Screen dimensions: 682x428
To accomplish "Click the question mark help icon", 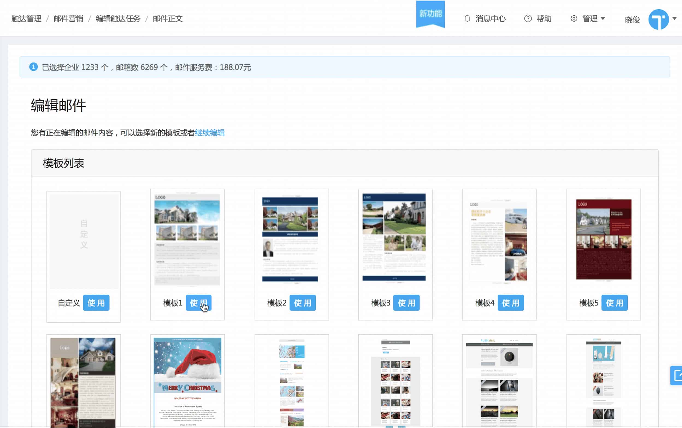I will tap(528, 19).
